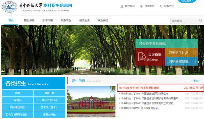Open the 联系我们 header link
This screenshot has height=119, width=204.
click(x=169, y=6)
